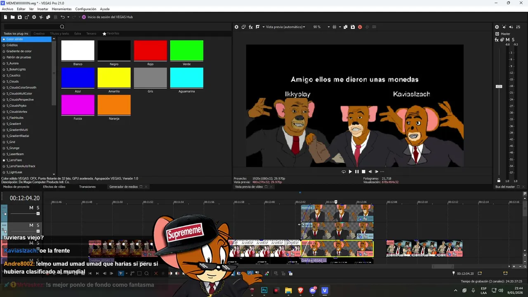Choose the Aguamarina color preset
Image resolution: width=528 pixels, height=297 pixels.
point(186,78)
